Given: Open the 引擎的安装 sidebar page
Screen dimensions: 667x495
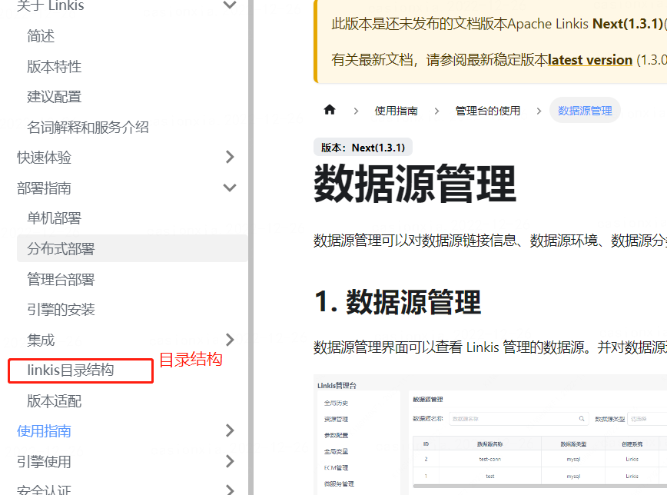Looking at the screenshot, I should pos(61,310).
